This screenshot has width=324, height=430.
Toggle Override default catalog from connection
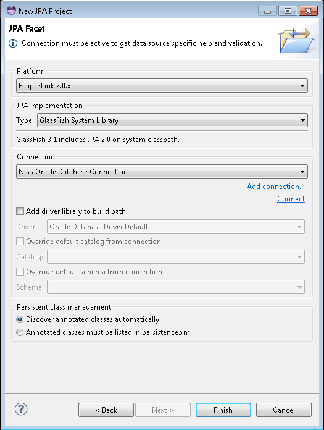tap(20, 242)
